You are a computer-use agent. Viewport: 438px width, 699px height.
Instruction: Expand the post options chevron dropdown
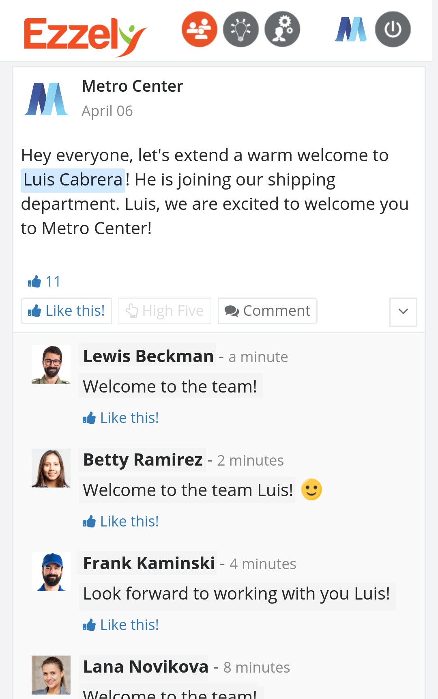click(403, 312)
